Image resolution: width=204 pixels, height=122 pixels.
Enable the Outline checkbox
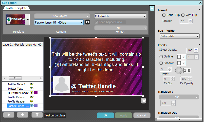pos(161,56)
